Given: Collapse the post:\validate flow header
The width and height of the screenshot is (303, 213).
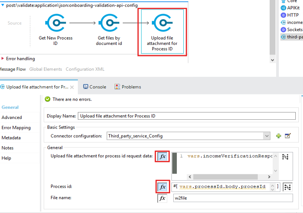Looking at the screenshot, I should (x=3, y=5).
